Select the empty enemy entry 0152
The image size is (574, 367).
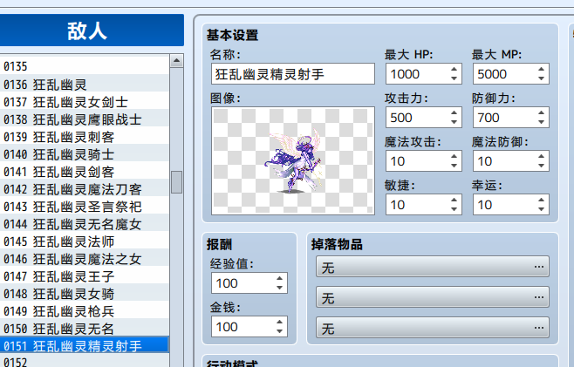click(85, 362)
